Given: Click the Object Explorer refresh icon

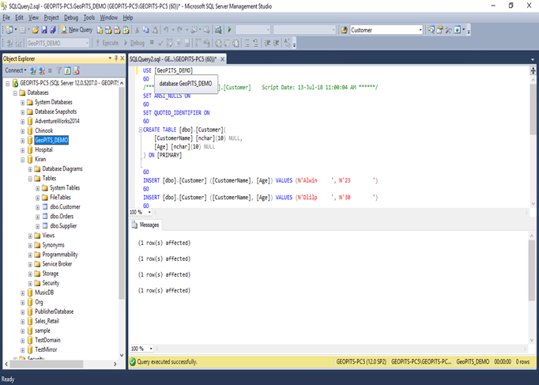Looking at the screenshot, I should pos(67,70).
